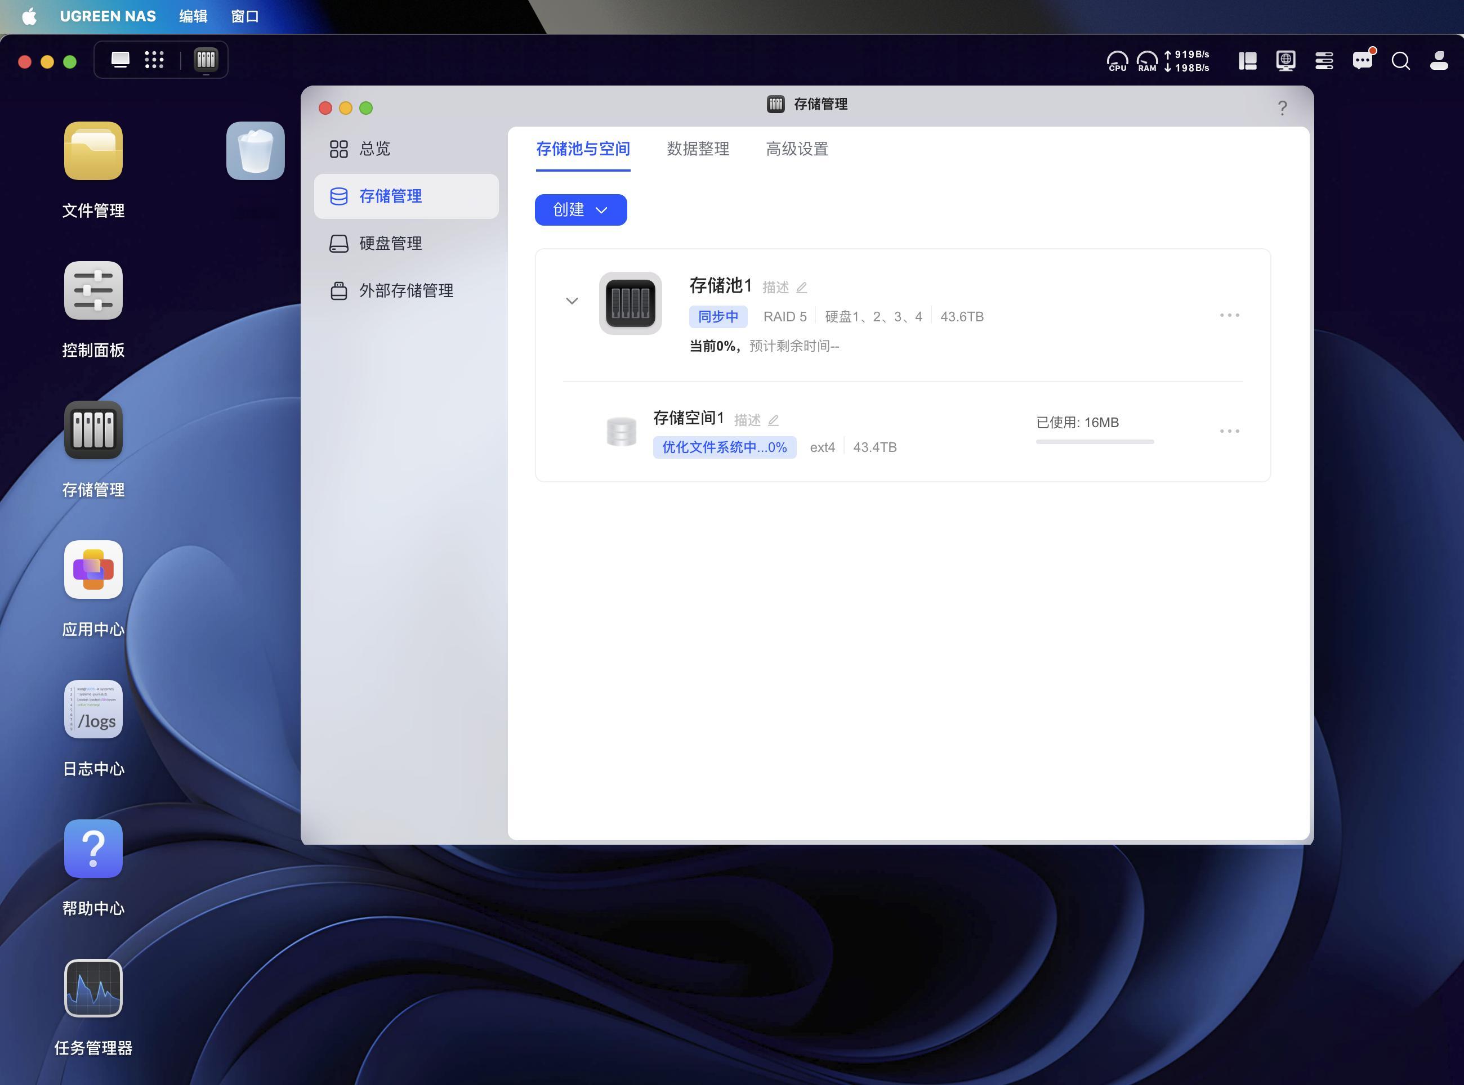
Task: Click the 43.4TB volume capacity value
Action: coord(874,447)
